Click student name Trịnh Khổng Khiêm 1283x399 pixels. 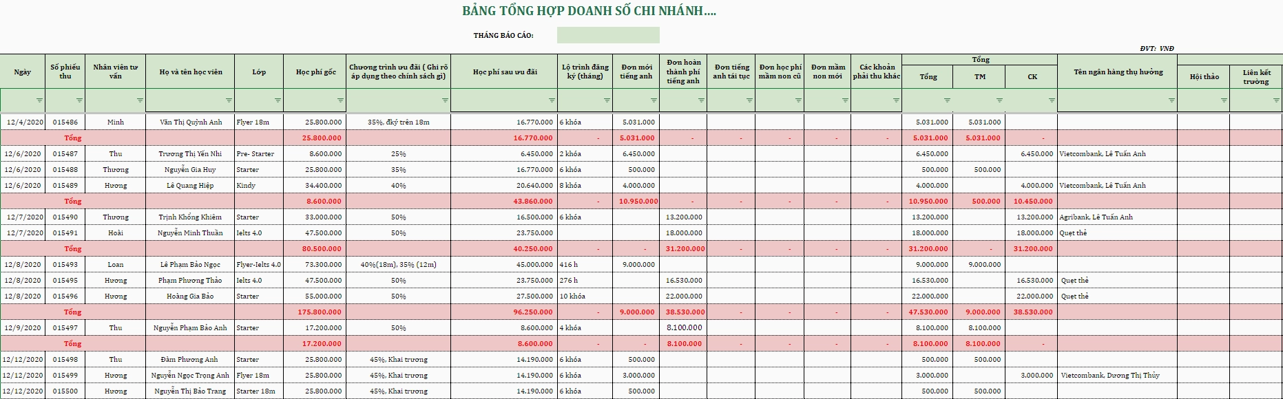coord(191,217)
